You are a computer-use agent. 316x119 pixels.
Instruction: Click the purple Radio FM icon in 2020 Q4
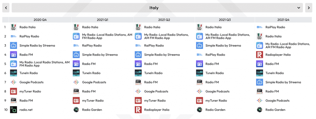pos(13,55)
